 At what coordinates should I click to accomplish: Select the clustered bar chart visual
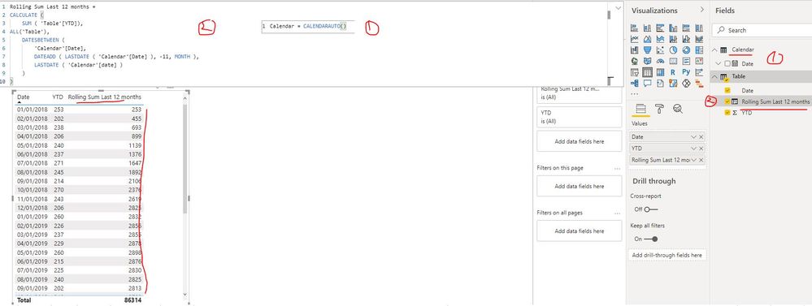click(660, 28)
